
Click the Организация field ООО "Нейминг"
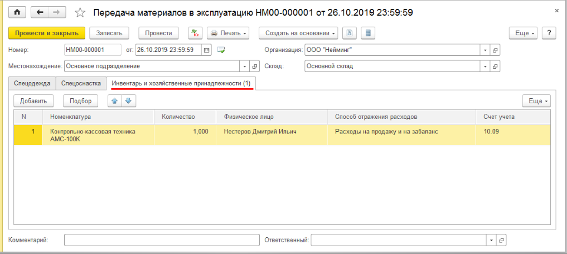click(392, 50)
